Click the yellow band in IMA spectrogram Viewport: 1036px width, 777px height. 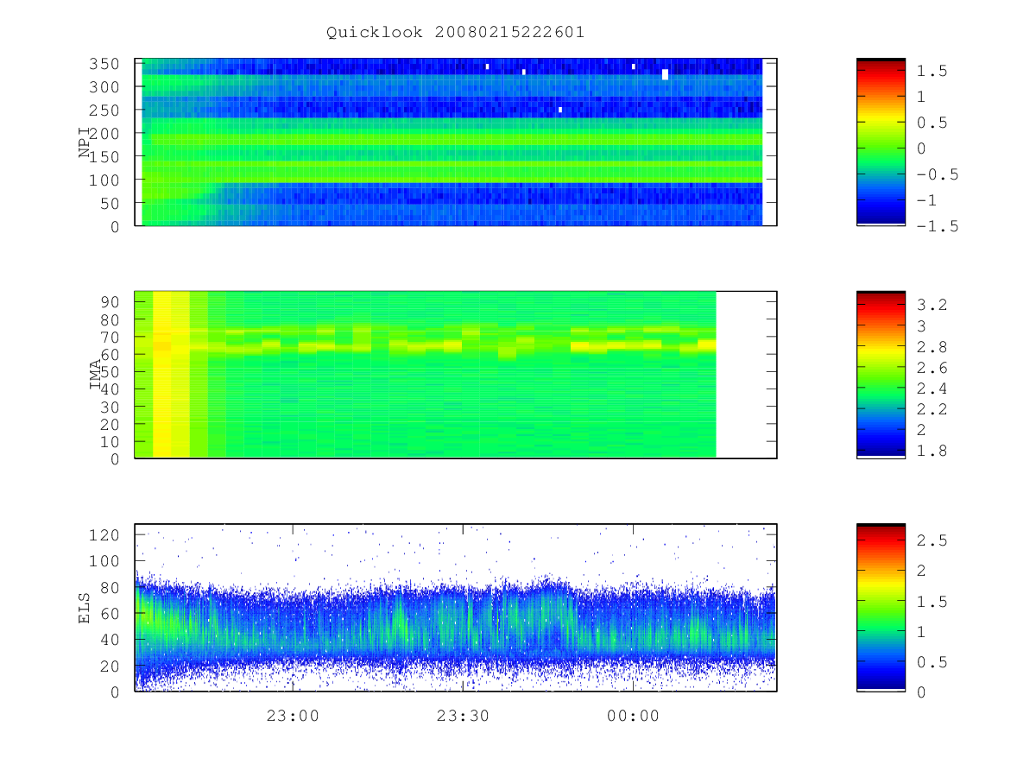[171, 375]
